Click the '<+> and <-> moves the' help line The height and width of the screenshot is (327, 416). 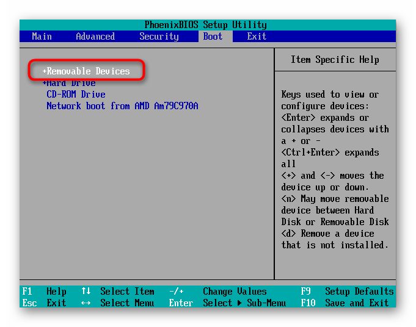point(332,176)
